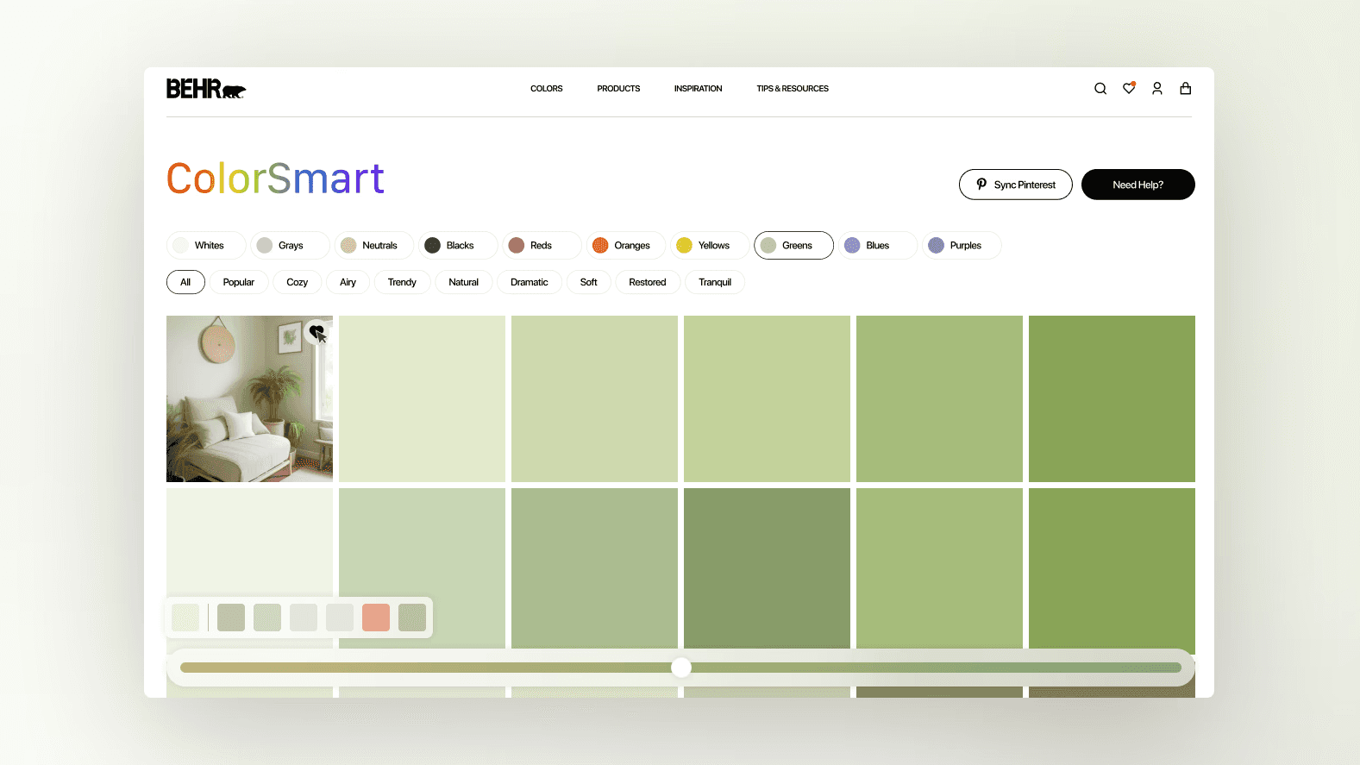Click the ColorSmart title
The height and width of the screenshot is (765, 1360).
(275, 179)
